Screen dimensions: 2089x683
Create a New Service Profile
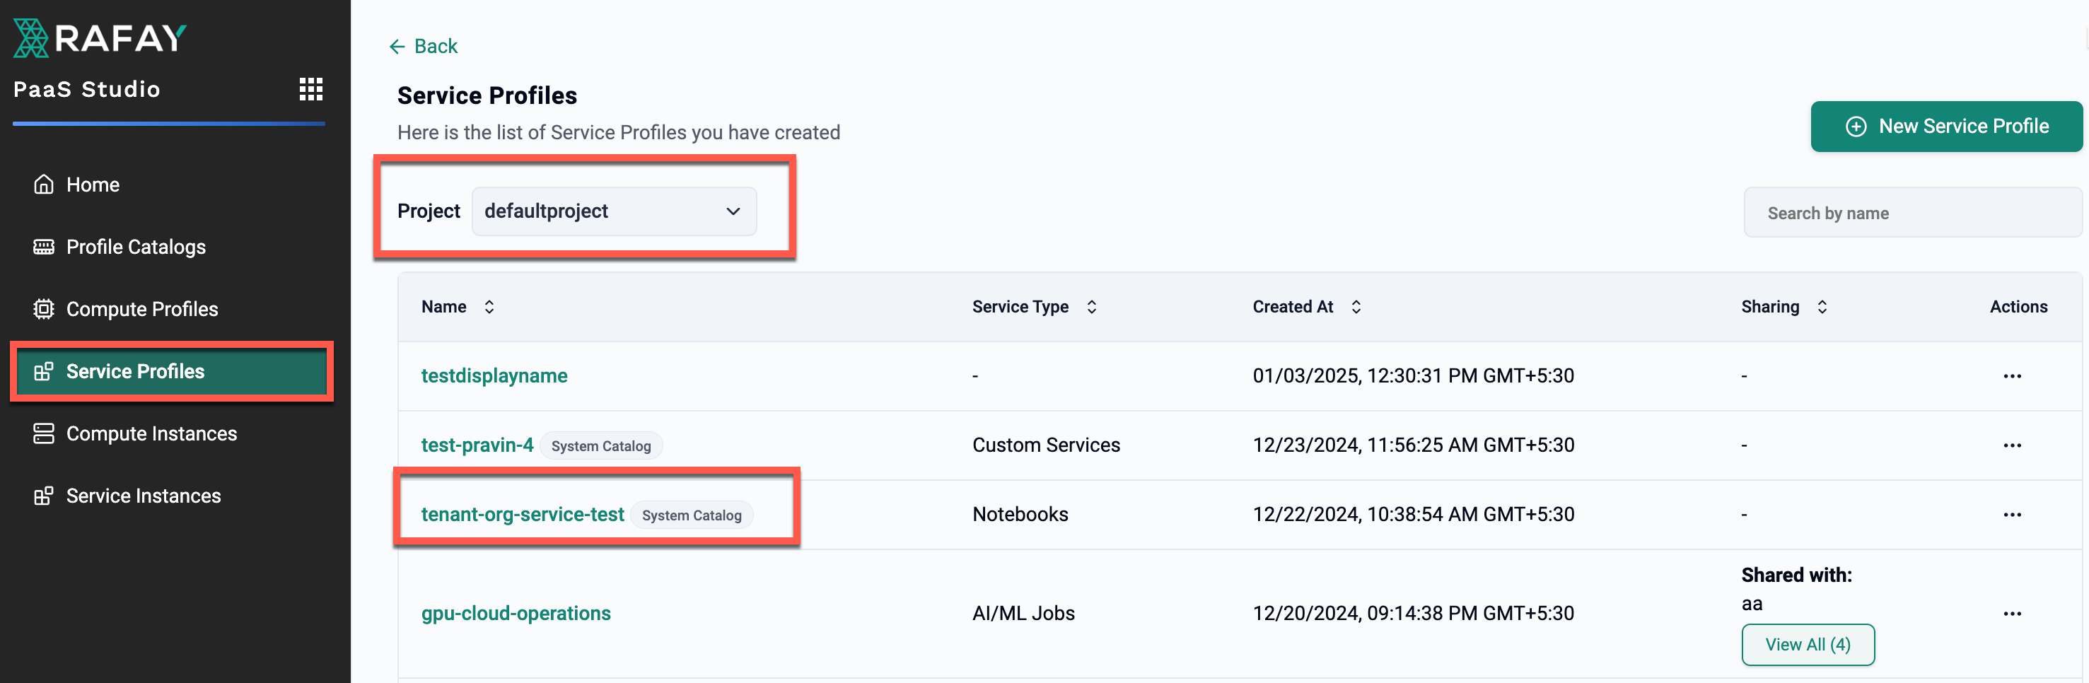(1945, 127)
